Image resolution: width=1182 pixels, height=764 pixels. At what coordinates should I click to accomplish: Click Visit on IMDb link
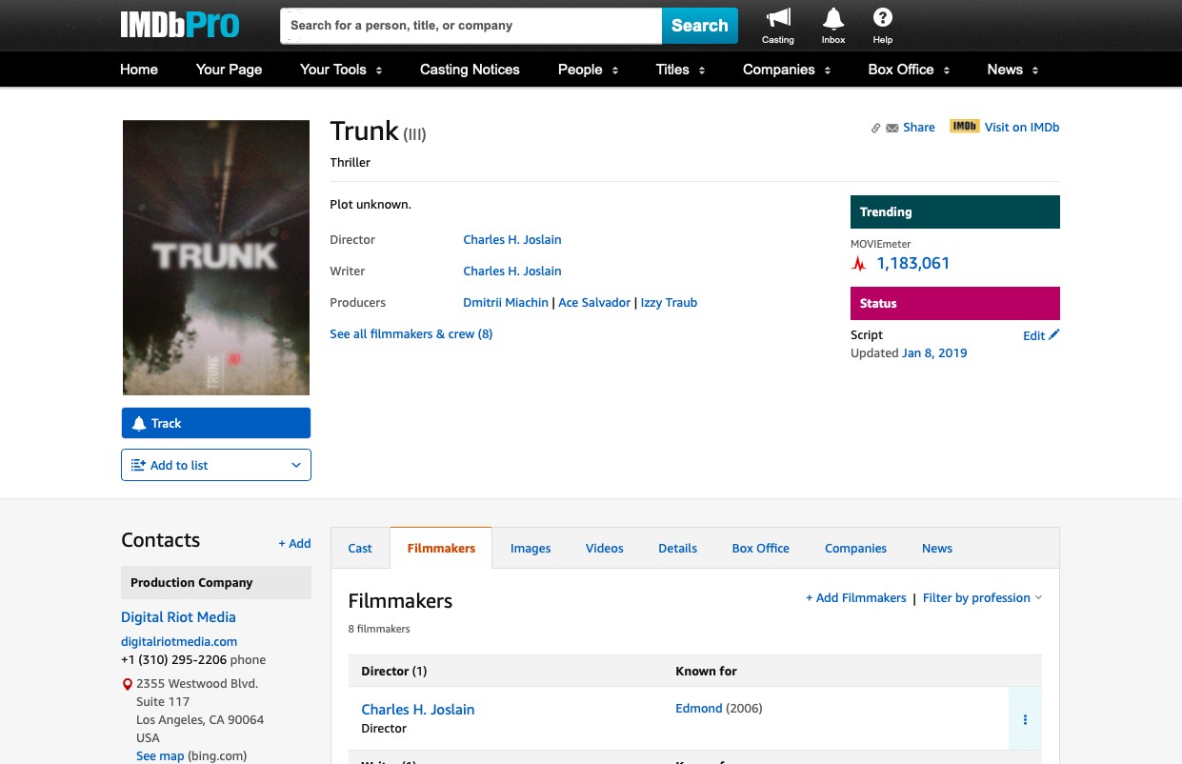pos(1022,128)
